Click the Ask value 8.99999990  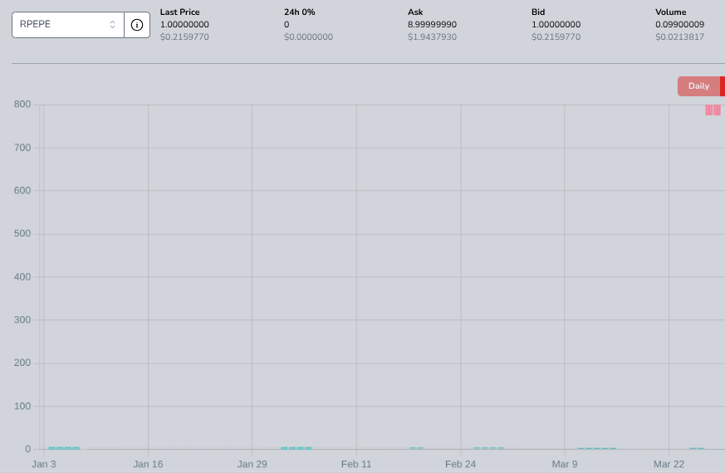pyautogui.click(x=432, y=25)
